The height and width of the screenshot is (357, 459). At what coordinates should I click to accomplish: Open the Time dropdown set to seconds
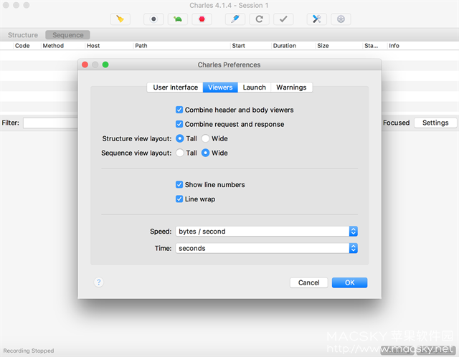pos(266,249)
